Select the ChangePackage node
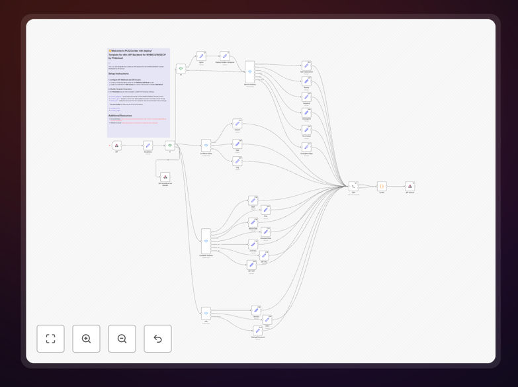Screen dimensions: 518x387 306,147
